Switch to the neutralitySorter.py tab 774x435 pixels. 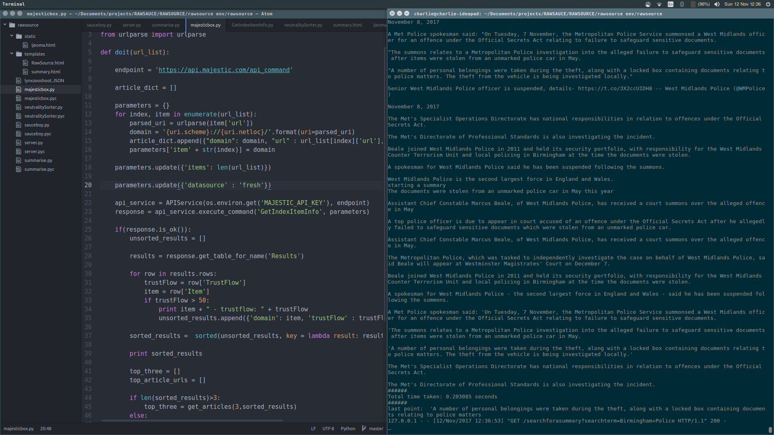303,25
